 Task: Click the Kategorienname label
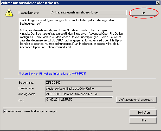point(28,12)
